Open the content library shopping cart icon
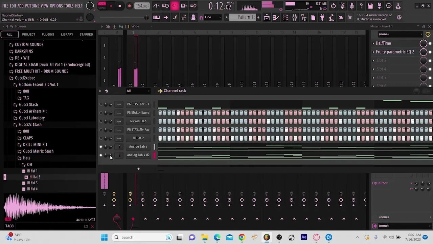Screen dimensions: 433x244 click(x=350, y=17)
